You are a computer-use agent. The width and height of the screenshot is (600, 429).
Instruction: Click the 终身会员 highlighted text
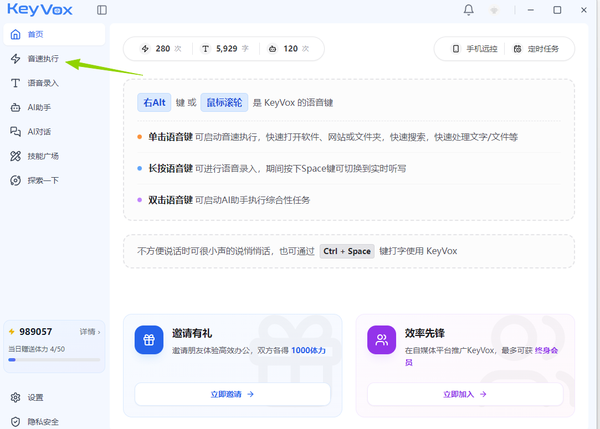[481, 356]
